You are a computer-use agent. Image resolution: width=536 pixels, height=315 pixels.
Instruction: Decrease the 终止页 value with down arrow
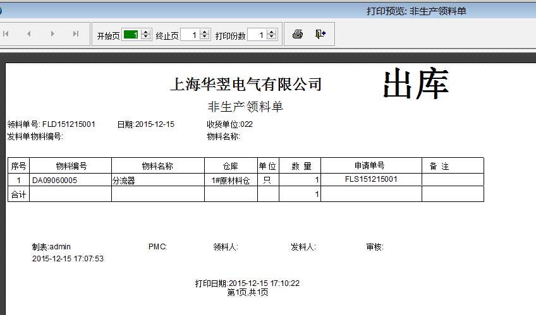[x=204, y=38]
